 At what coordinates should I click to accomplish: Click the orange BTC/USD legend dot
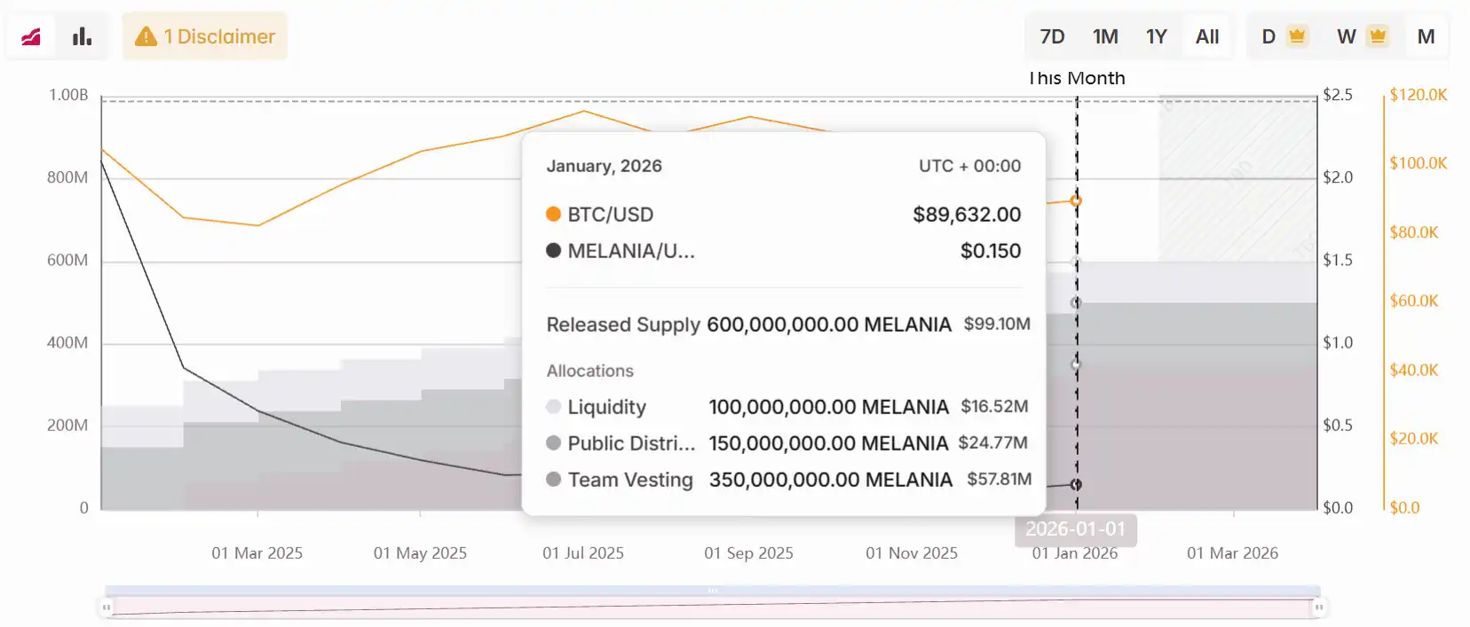pyautogui.click(x=552, y=214)
